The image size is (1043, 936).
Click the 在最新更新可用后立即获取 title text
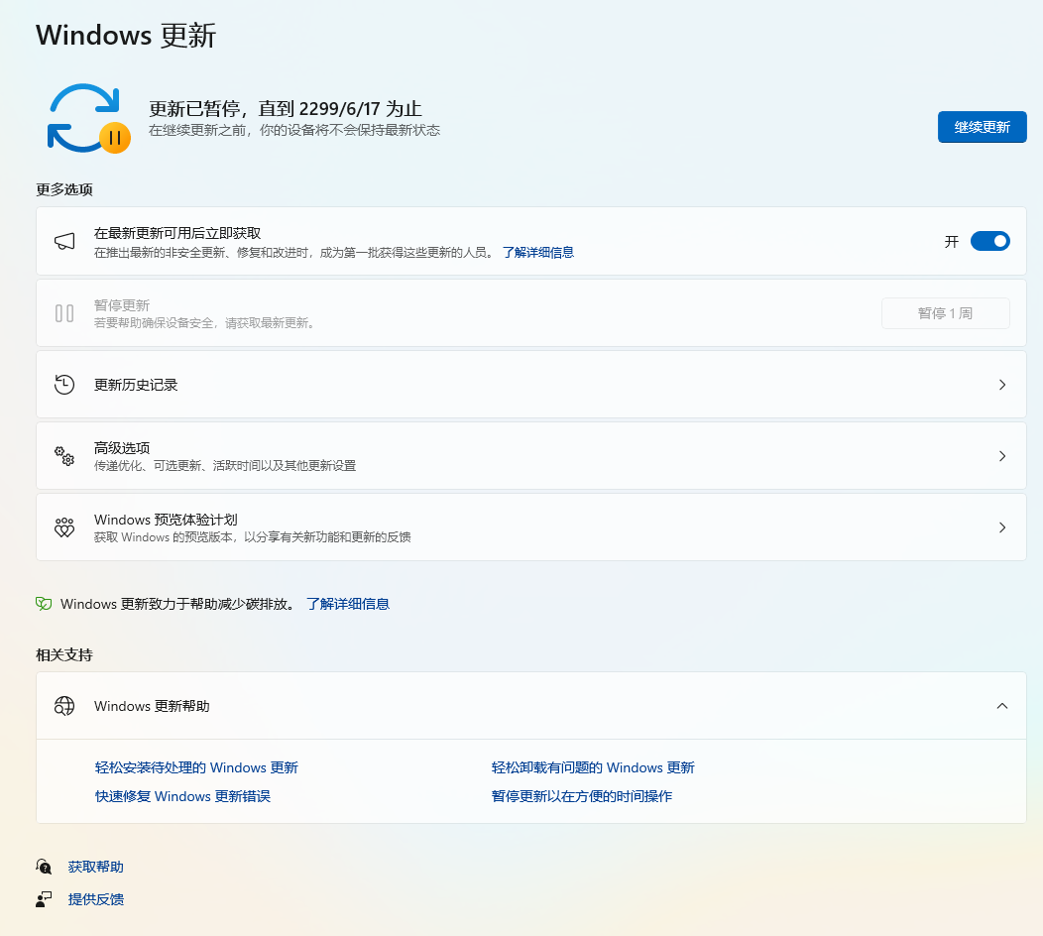(177, 233)
